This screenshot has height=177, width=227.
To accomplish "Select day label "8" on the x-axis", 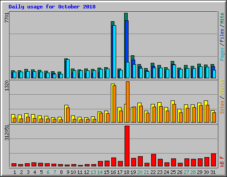I will (x=61, y=172).
